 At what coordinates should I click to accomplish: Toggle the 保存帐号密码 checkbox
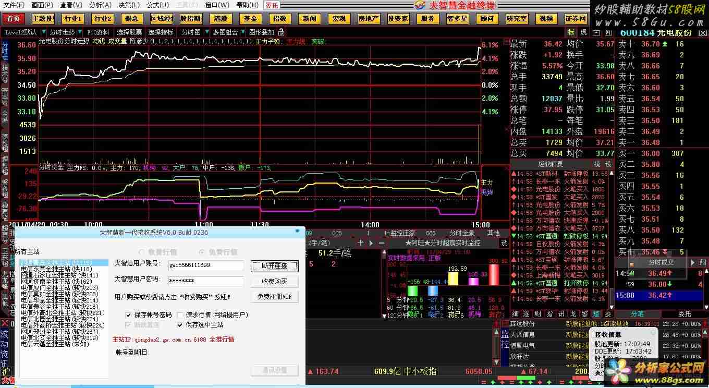(128, 315)
